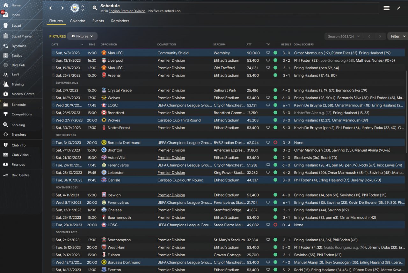This screenshot has height=273, width=408.
Task: Click the Crystal Palace club badge
Action: coord(104,90)
